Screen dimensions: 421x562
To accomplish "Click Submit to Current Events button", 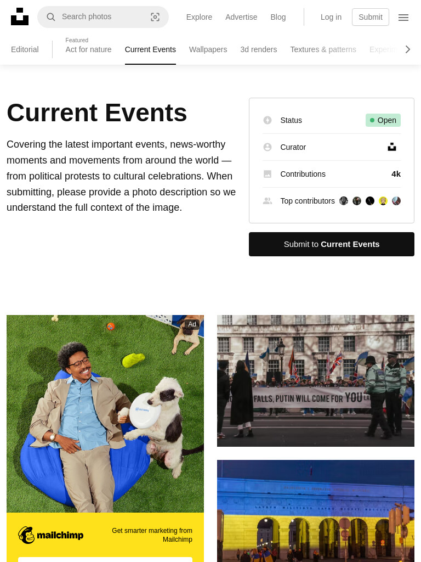I will coord(332,244).
